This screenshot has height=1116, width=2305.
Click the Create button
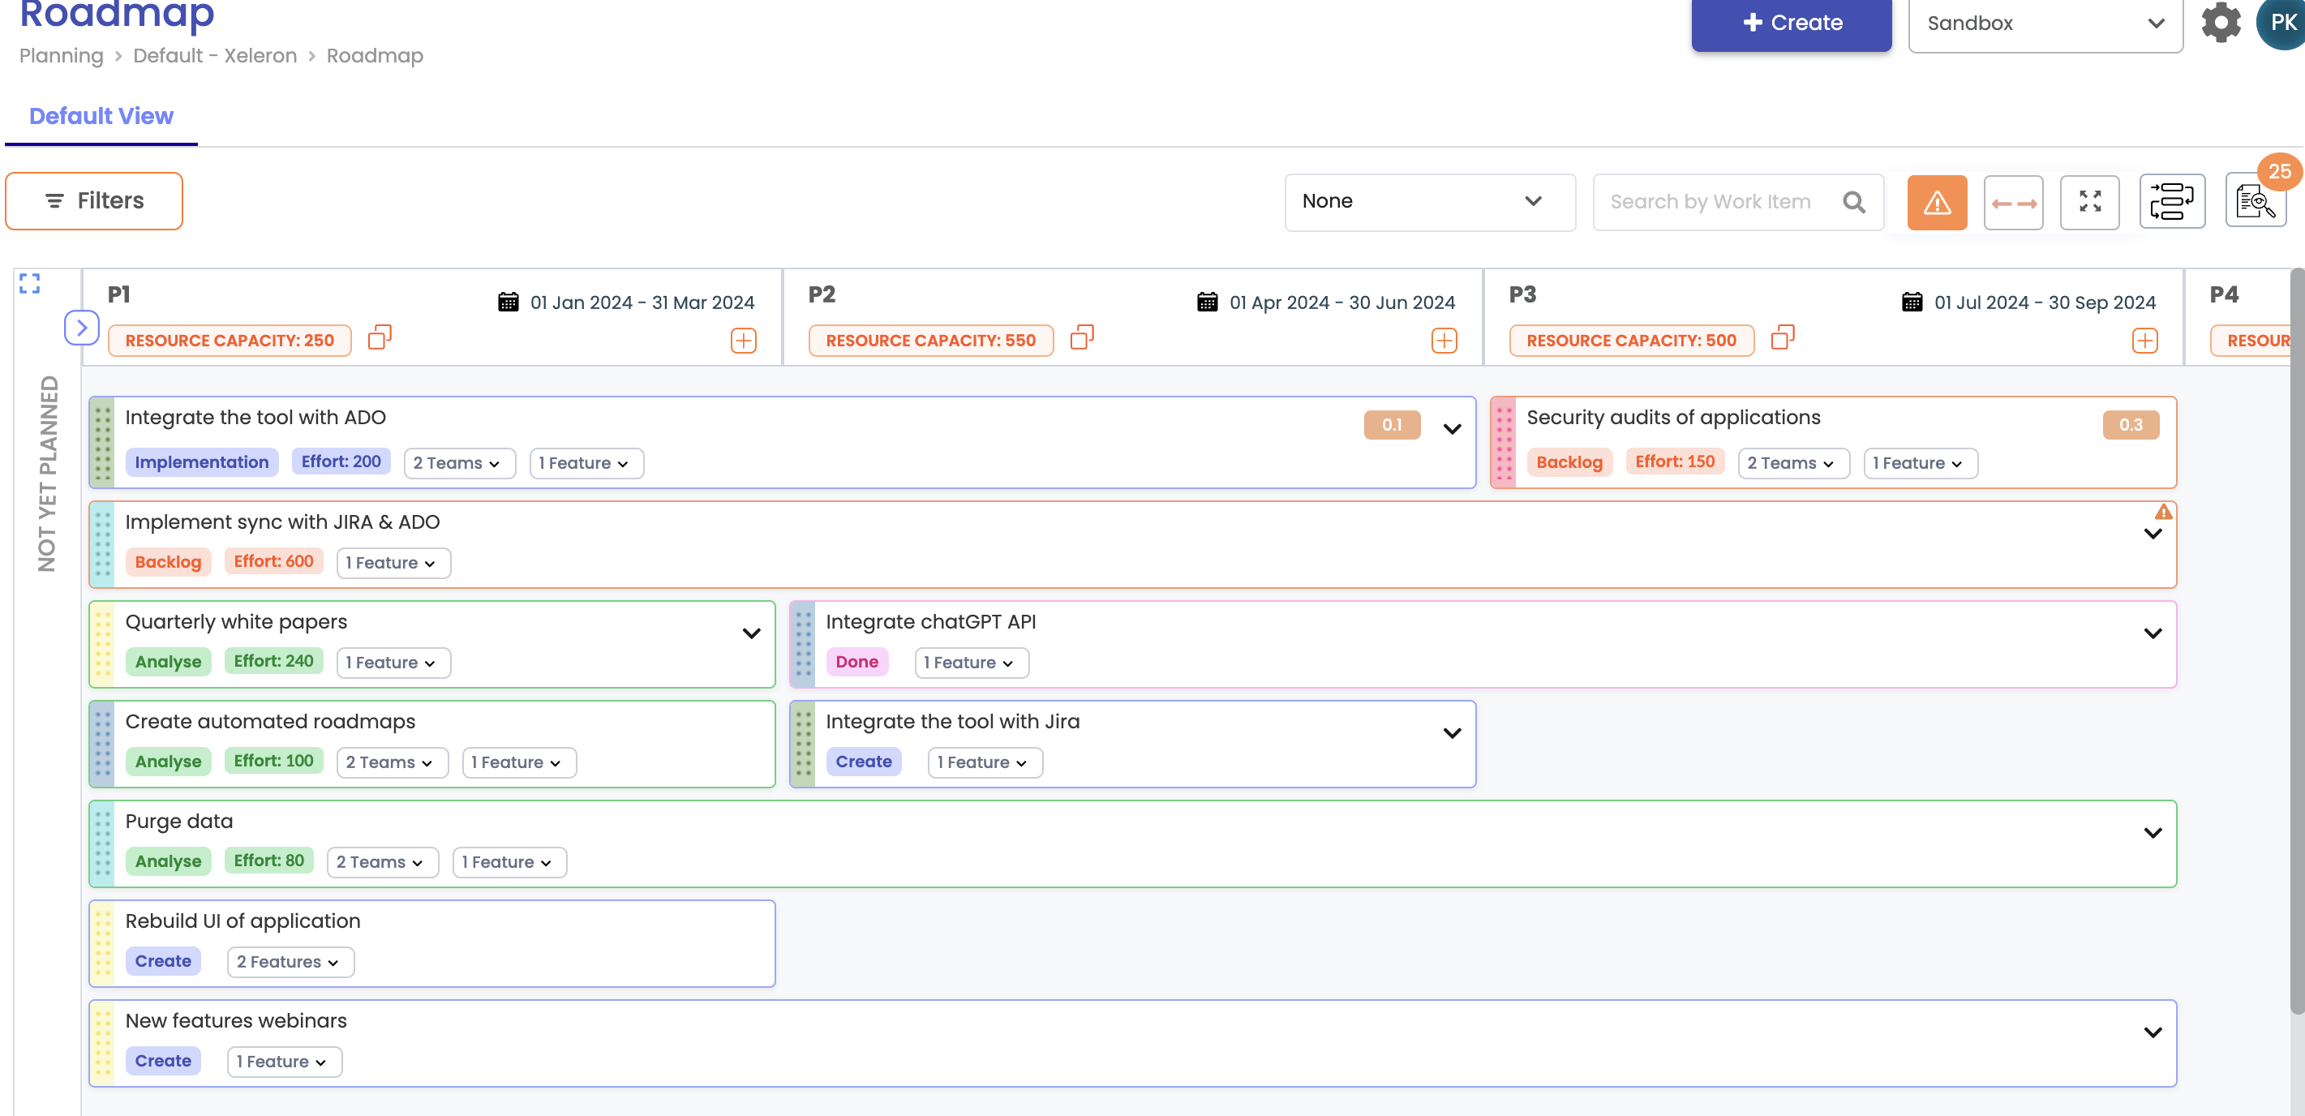click(1791, 24)
